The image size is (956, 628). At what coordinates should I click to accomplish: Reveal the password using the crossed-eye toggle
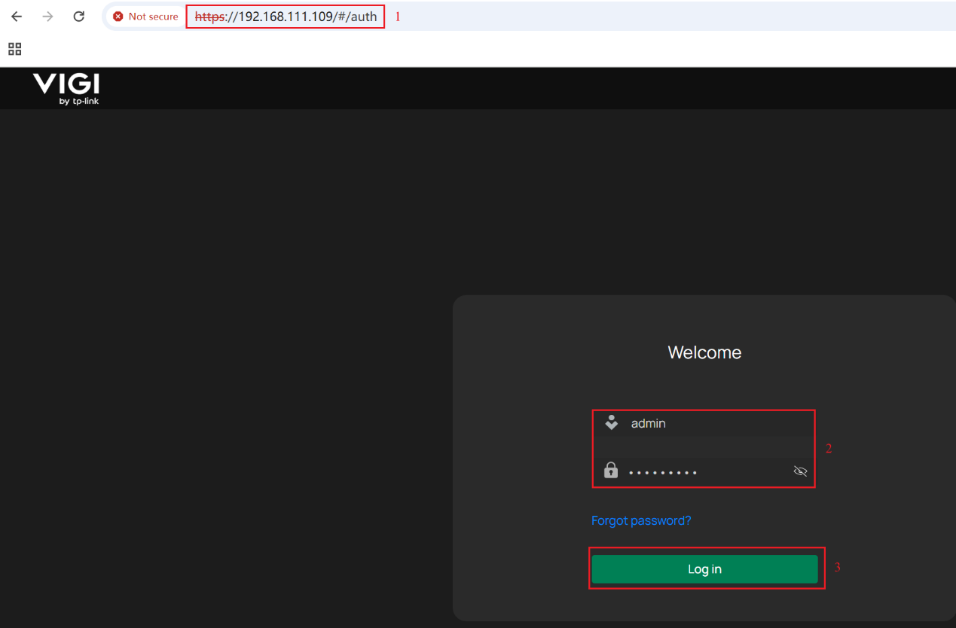click(800, 471)
